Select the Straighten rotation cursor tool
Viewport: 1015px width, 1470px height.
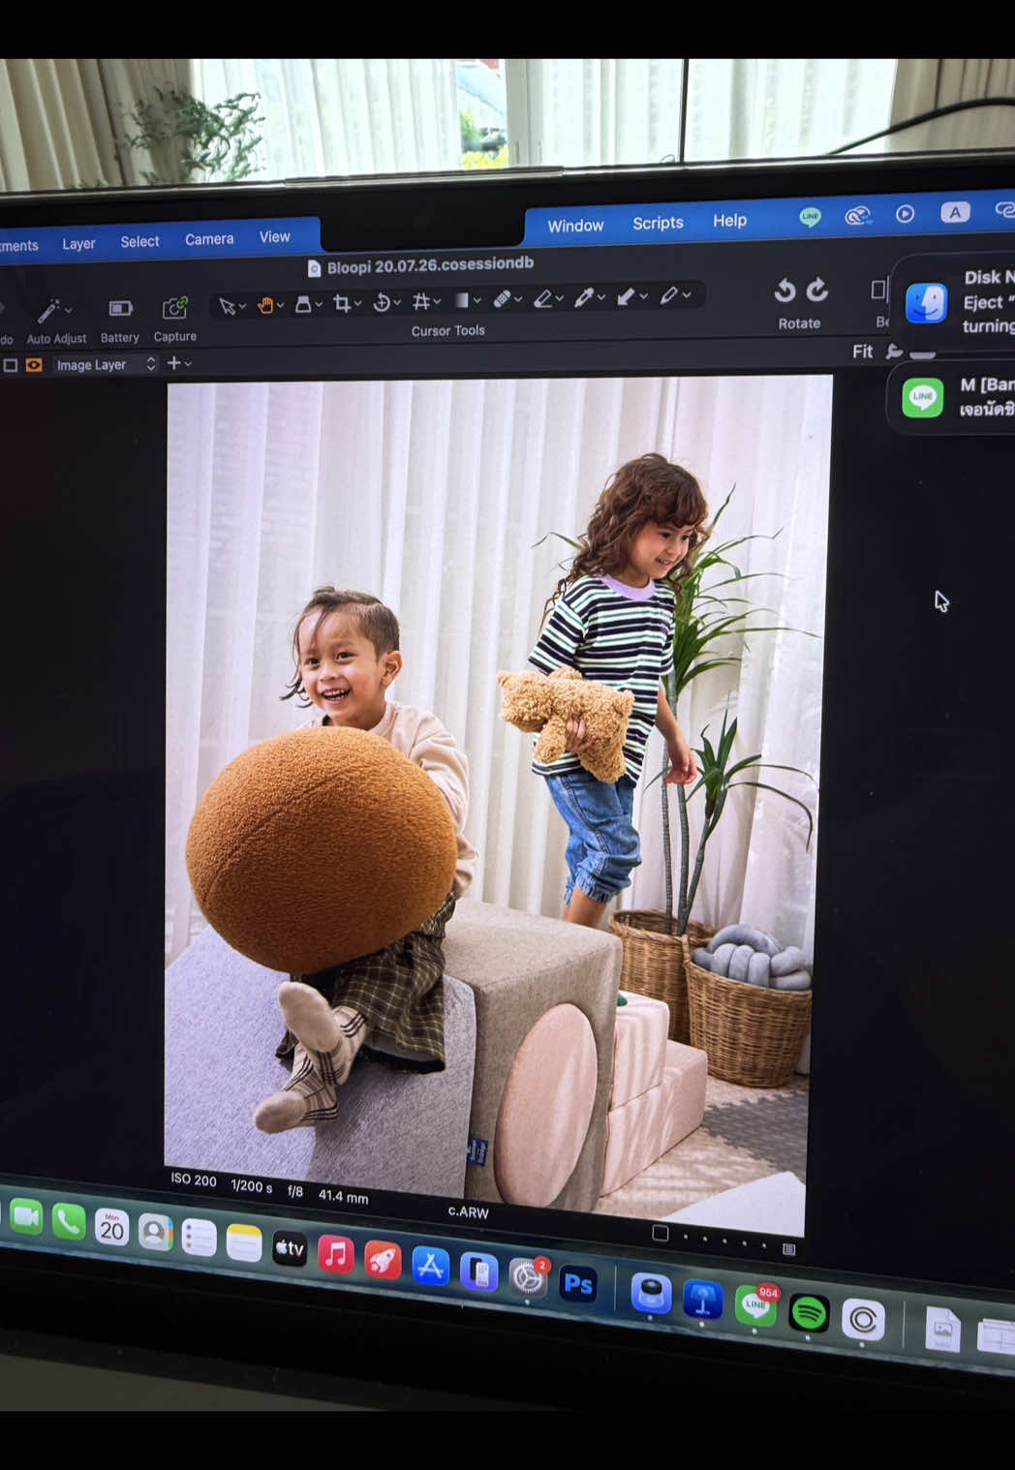pyautogui.click(x=382, y=302)
